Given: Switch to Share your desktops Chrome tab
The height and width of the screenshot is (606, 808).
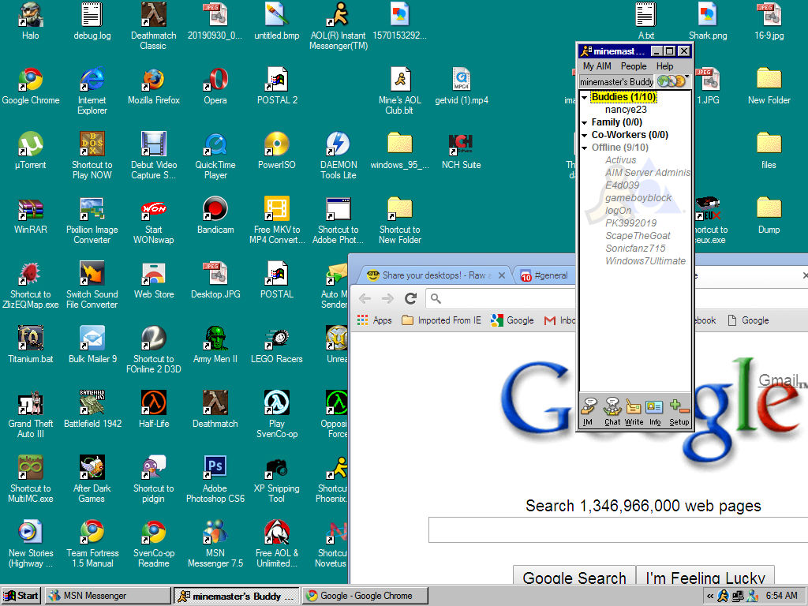Looking at the screenshot, I should (x=436, y=275).
